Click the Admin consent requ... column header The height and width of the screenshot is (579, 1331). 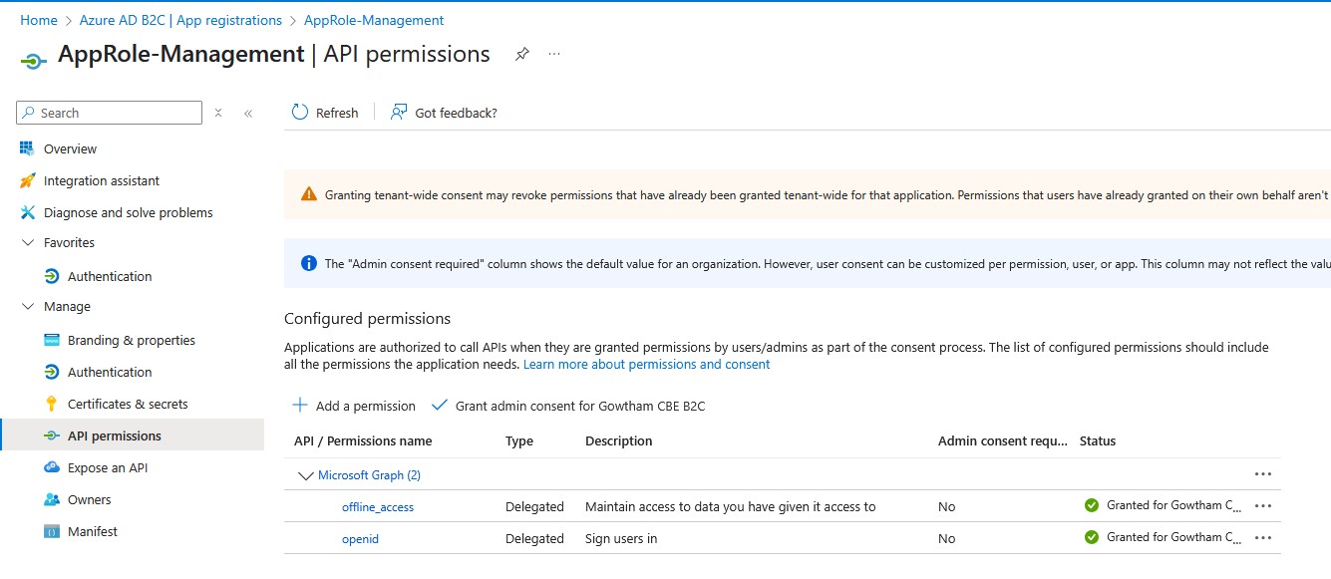1002,440
